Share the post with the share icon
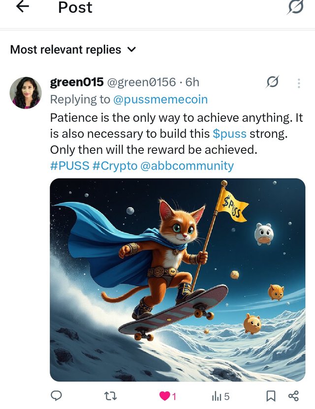This screenshot has width=315, height=409. [293, 396]
